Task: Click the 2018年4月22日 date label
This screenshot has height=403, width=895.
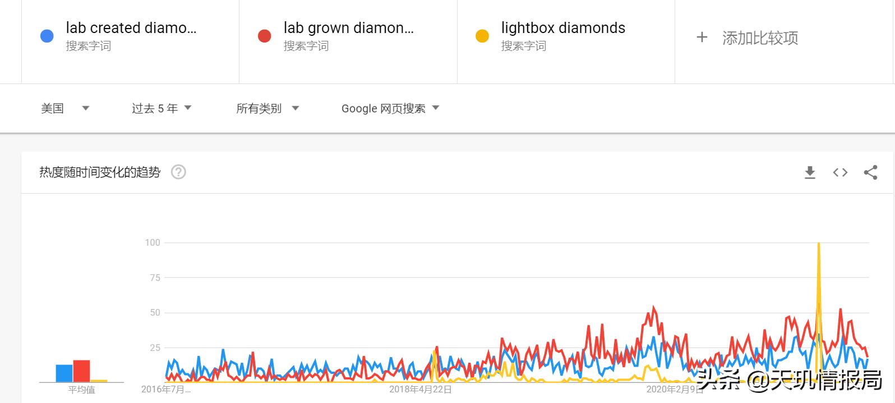Action: (421, 390)
